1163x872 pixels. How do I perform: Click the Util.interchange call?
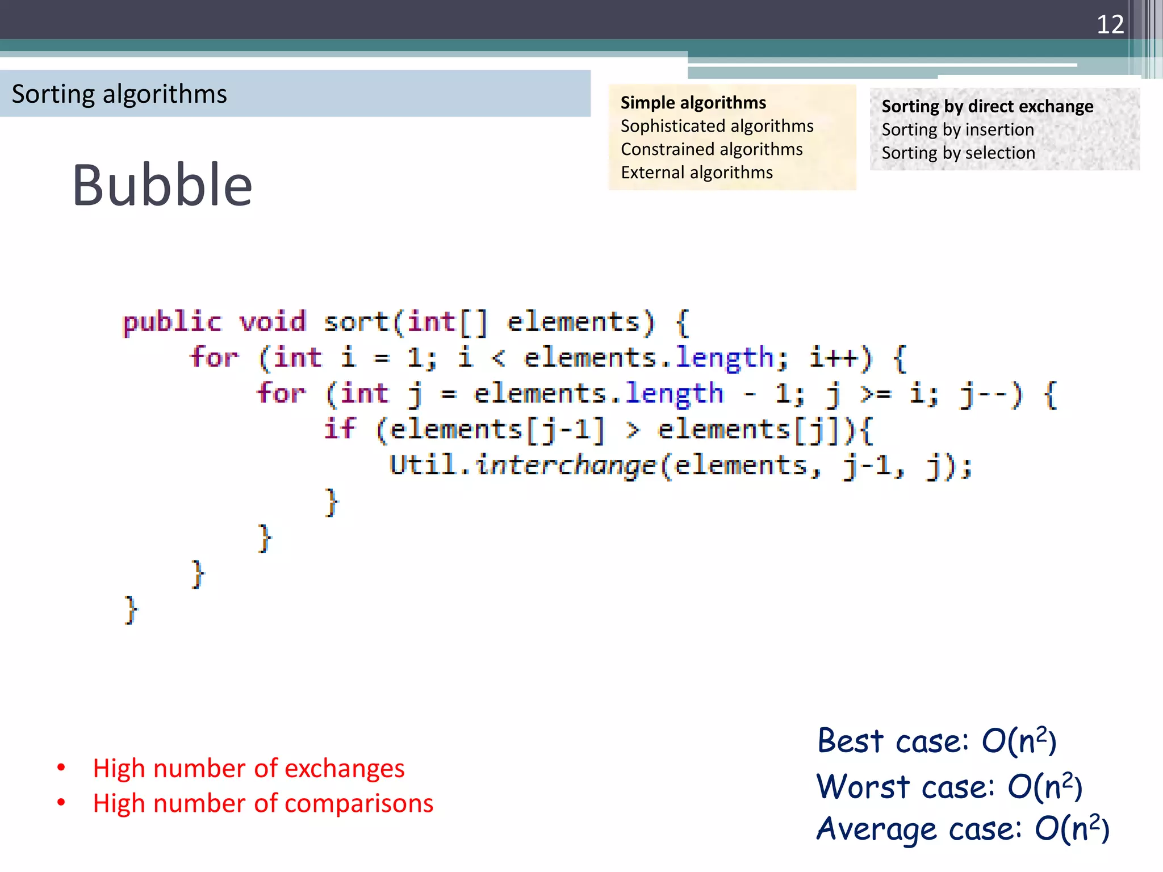pos(680,466)
